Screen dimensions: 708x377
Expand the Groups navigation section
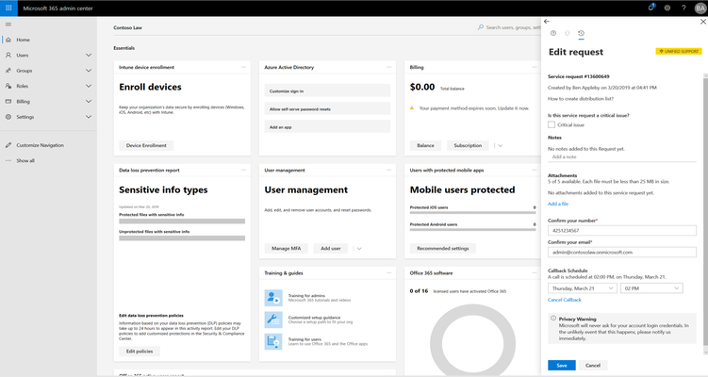[x=89, y=71]
